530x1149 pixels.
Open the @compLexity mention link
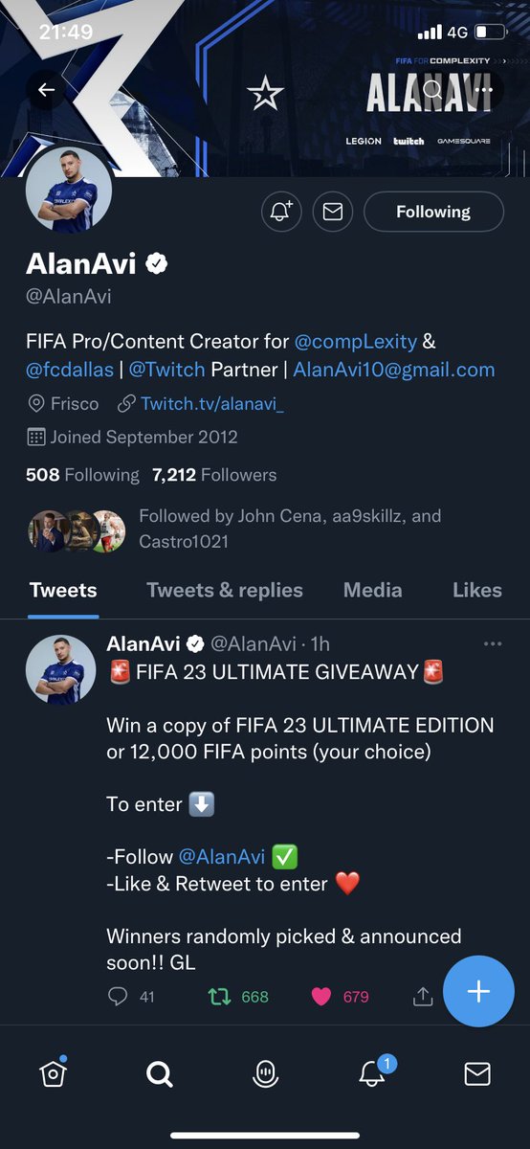[355, 341]
